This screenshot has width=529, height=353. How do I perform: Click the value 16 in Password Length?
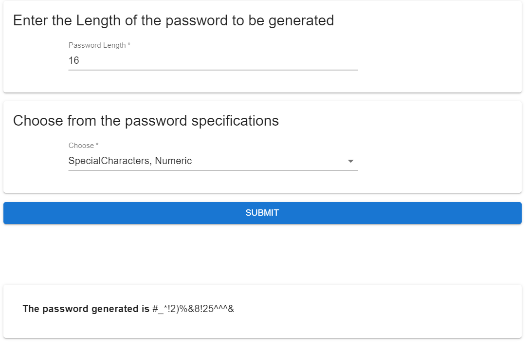coord(74,61)
